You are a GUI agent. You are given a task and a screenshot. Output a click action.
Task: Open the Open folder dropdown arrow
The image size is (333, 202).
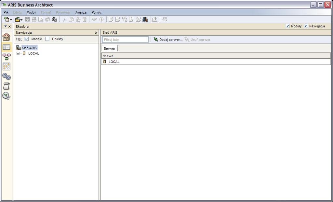[x=21, y=20]
